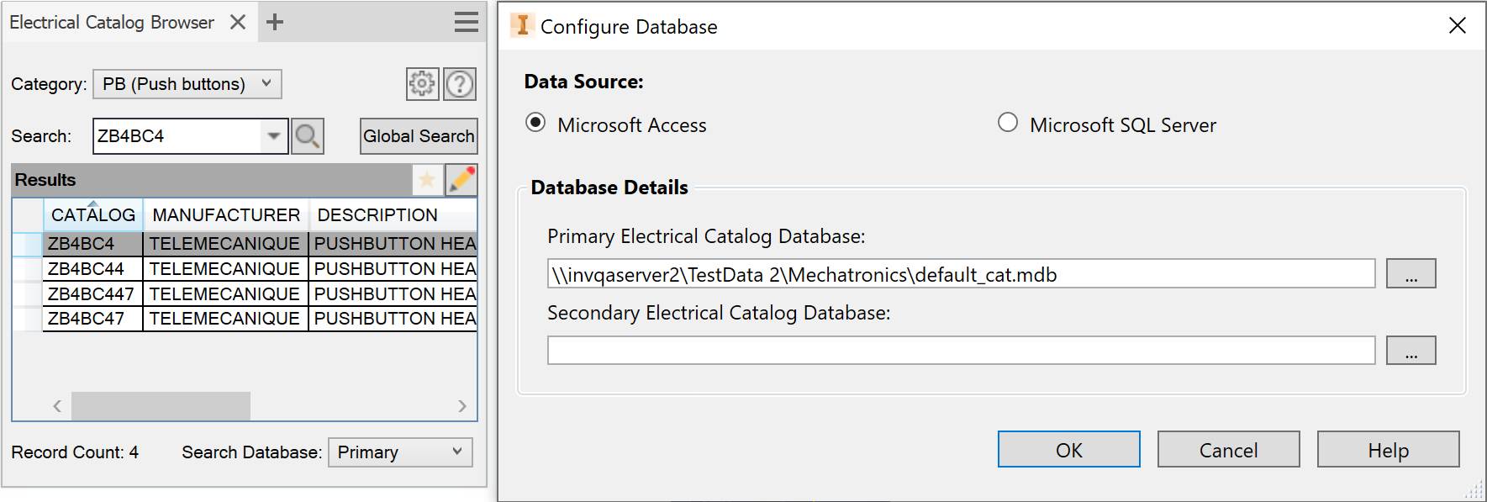Select Microsoft Access data source
The image size is (1487, 502).
click(535, 123)
